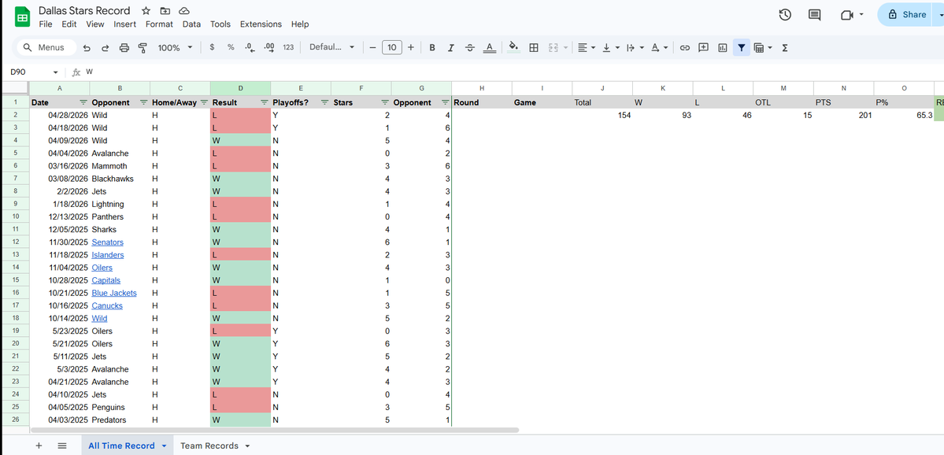
Task: Open the font family dropdown
Action: click(331, 47)
